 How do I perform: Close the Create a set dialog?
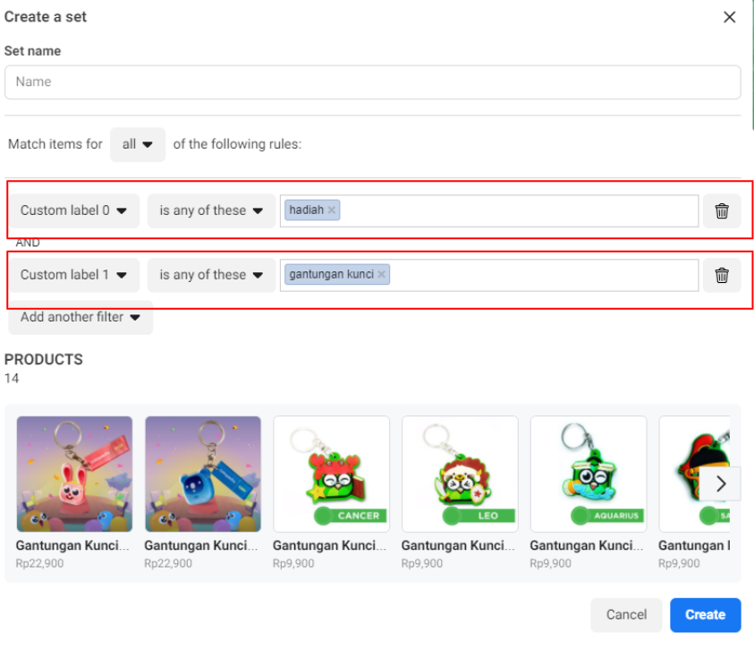pyautogui.click(x=730, y=17)
